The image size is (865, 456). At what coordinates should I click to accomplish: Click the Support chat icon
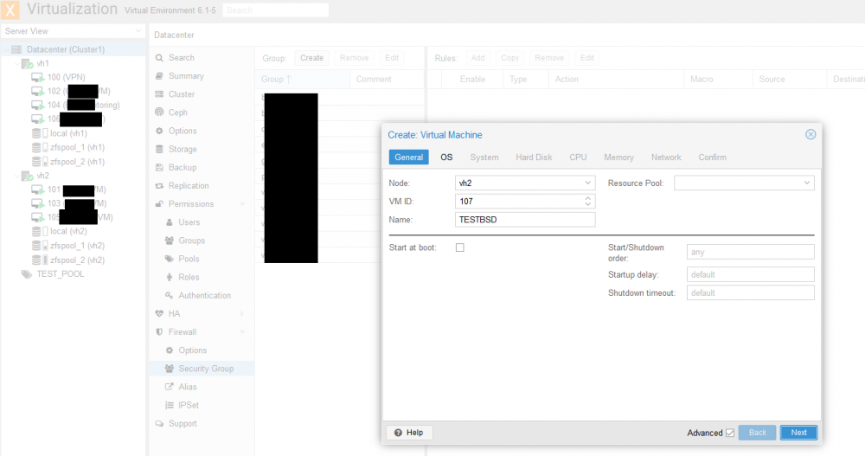[x=159, y=424]
